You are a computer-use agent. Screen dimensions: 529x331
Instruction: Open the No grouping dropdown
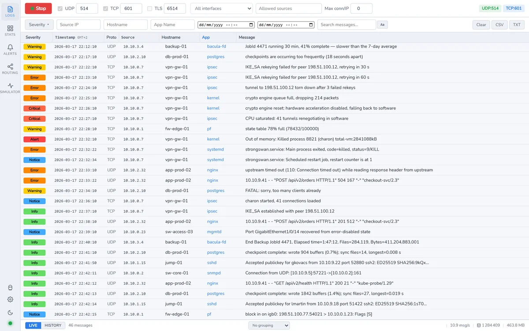[x=269, y=325]
